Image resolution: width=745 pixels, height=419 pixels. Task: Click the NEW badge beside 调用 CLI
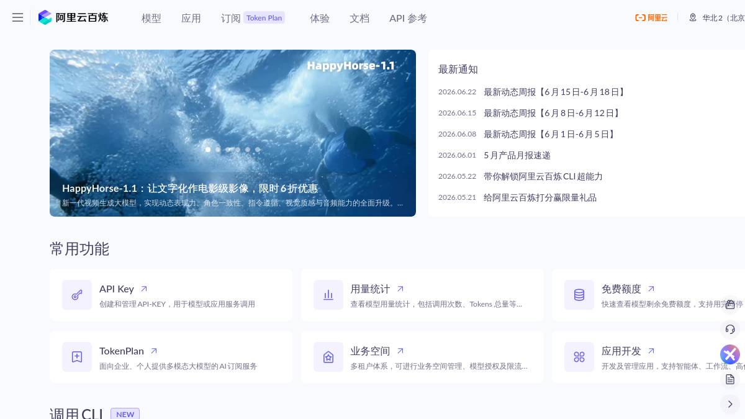(125, 414)
